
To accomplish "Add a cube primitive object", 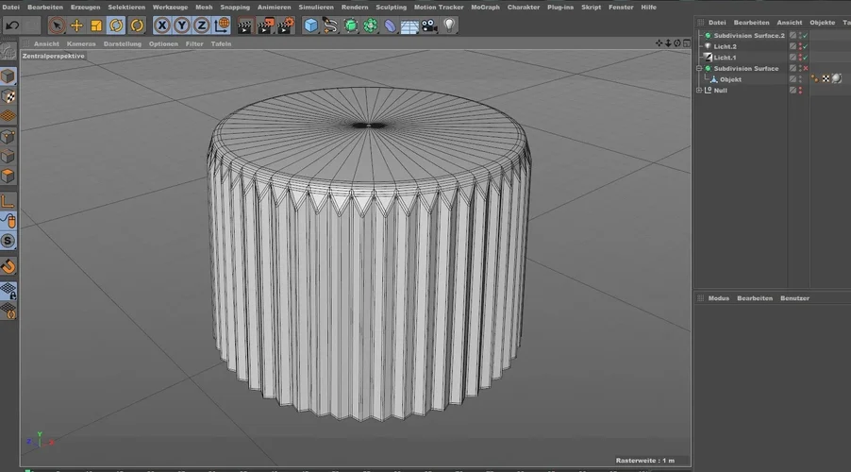I will [x=310, y=25].
